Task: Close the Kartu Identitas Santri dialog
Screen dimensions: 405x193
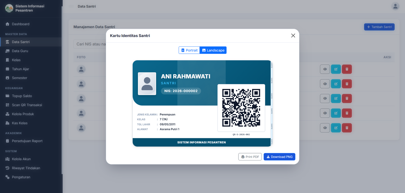Action: (293, 36)
